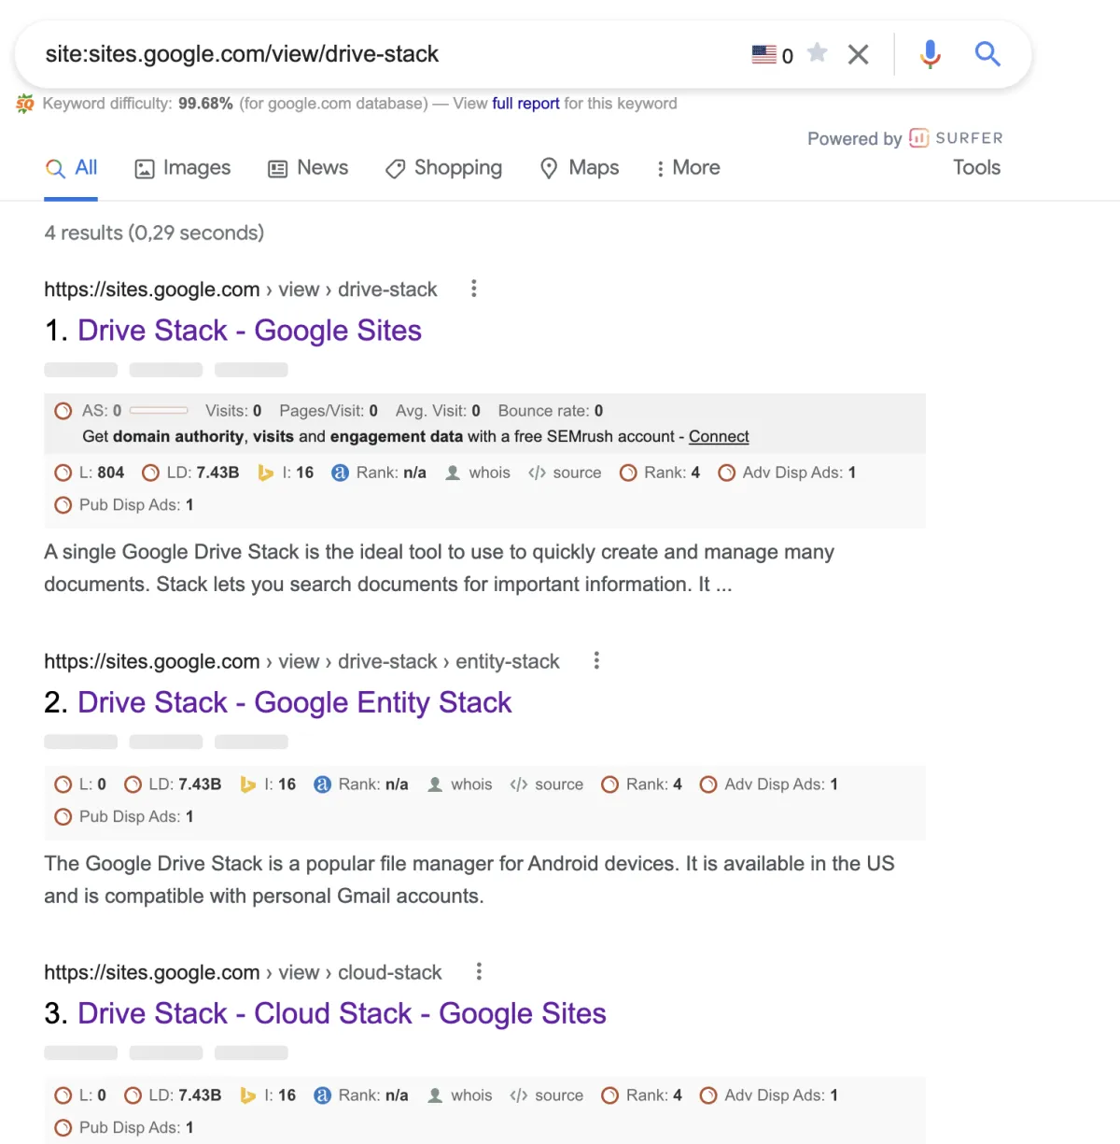Expand the More search options menu
The width and height of the screenshot is (1120, 1144).
(688, 168)
